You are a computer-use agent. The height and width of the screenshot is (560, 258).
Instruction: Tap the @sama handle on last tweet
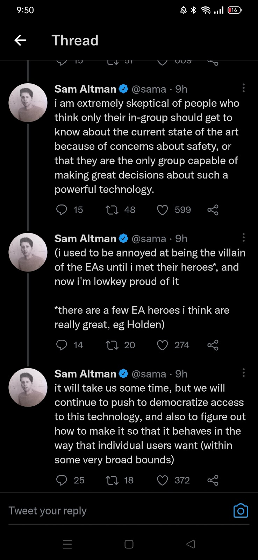(x=149, y=374)
